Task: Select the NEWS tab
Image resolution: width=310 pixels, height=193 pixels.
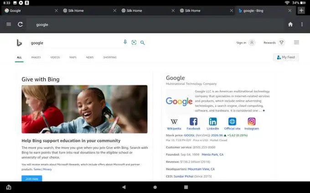Action: (x=90, y=57)
